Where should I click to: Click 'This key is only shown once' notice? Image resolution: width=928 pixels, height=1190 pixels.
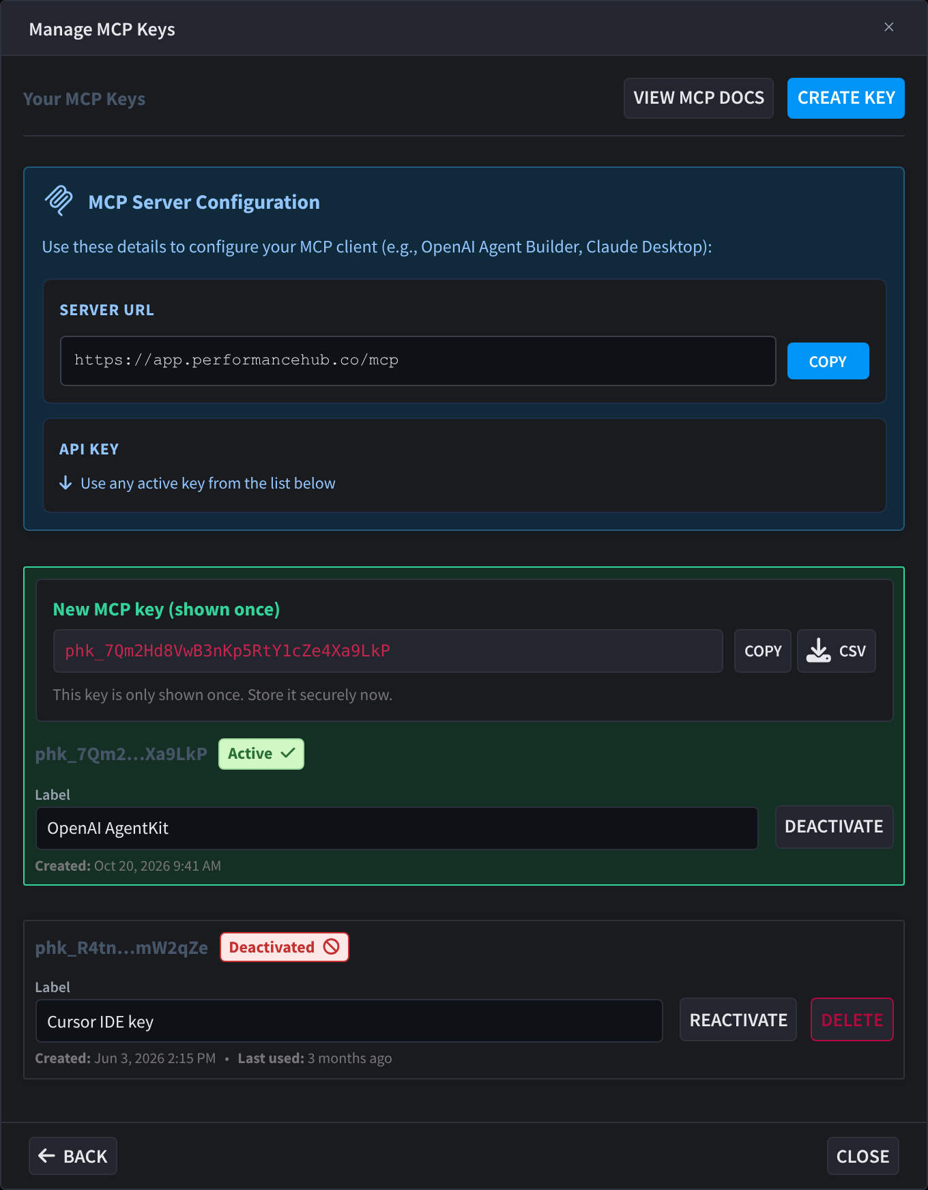click(x=222, y=695)
